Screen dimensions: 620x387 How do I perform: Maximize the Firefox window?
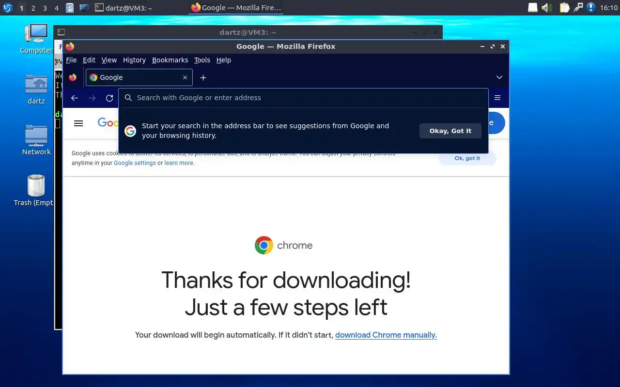493,46
